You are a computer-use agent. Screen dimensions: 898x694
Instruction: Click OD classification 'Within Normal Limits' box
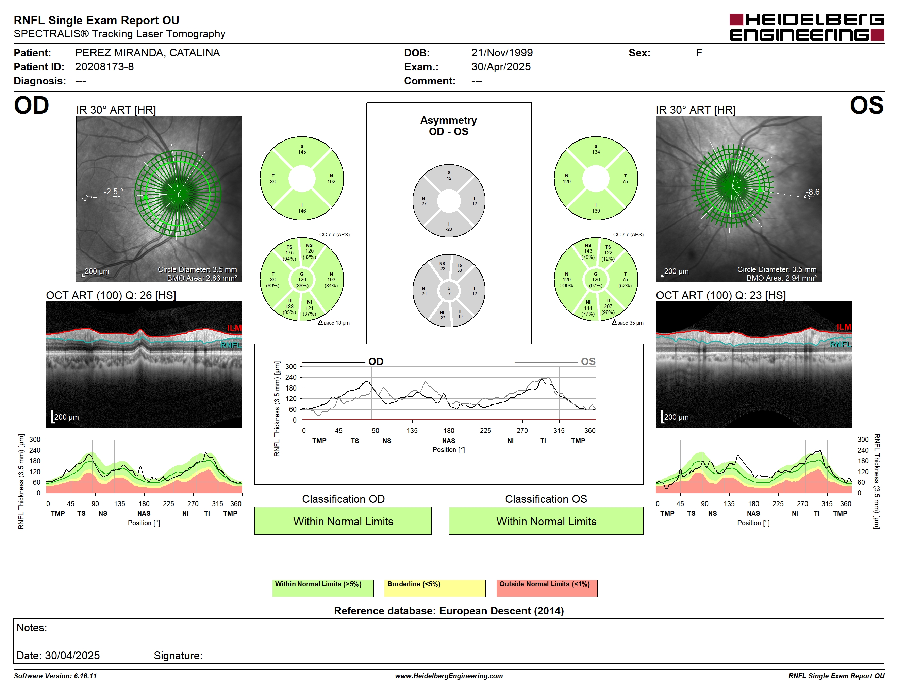(343, 521)
